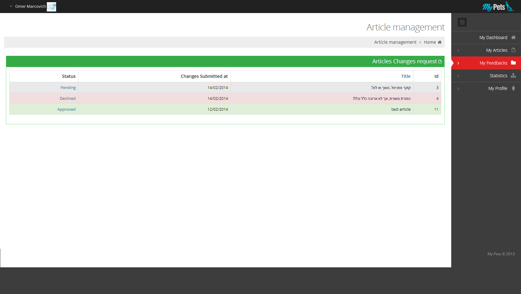
Task: Click the My Feedbacks folder icon
Action: pos(513,63)
